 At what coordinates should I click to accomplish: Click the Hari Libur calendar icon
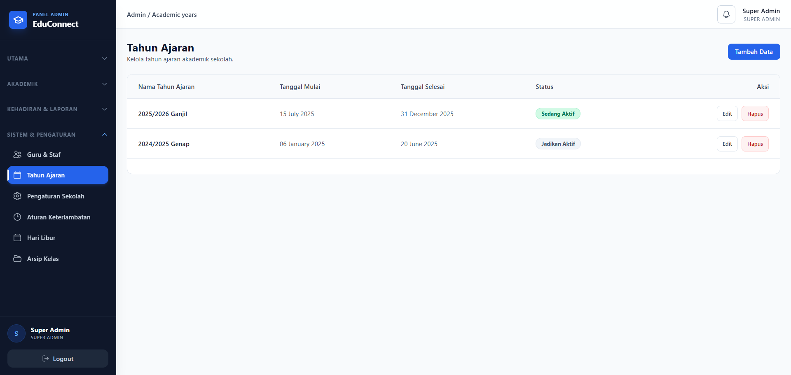point(17,238)
